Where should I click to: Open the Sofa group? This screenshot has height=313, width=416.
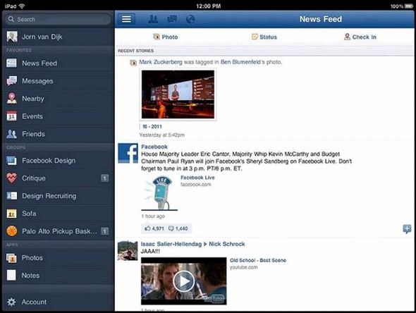tap(58, 214)
